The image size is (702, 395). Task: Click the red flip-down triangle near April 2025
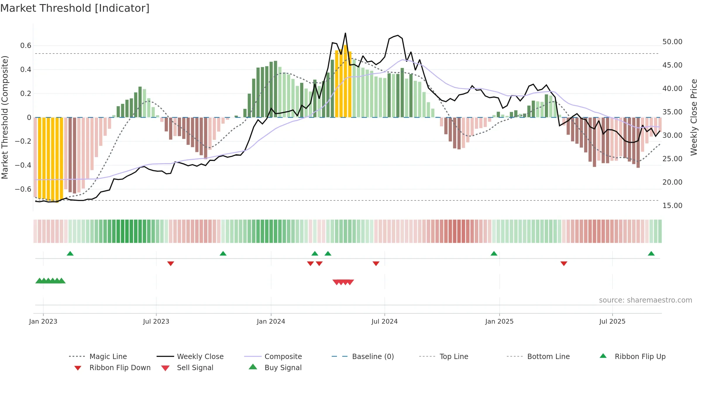564,264
